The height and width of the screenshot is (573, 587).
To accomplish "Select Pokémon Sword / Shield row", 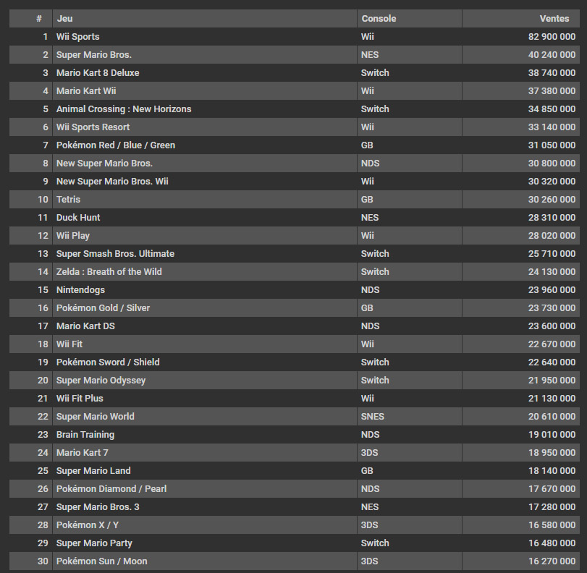I will tap(295, 362).
